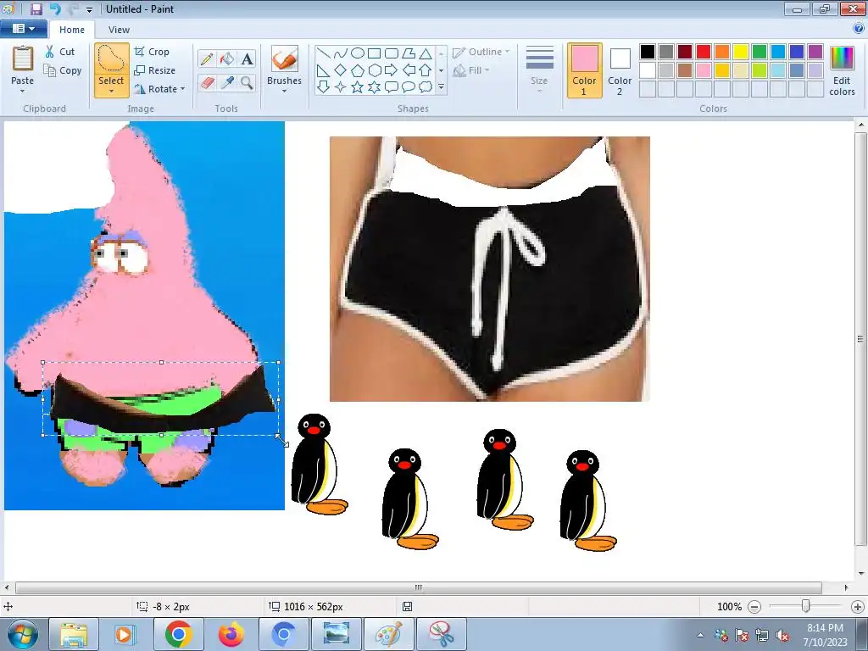This screenshot has width=868, height=651.
Task: Choose the Polygon shape
Action: 409,53
